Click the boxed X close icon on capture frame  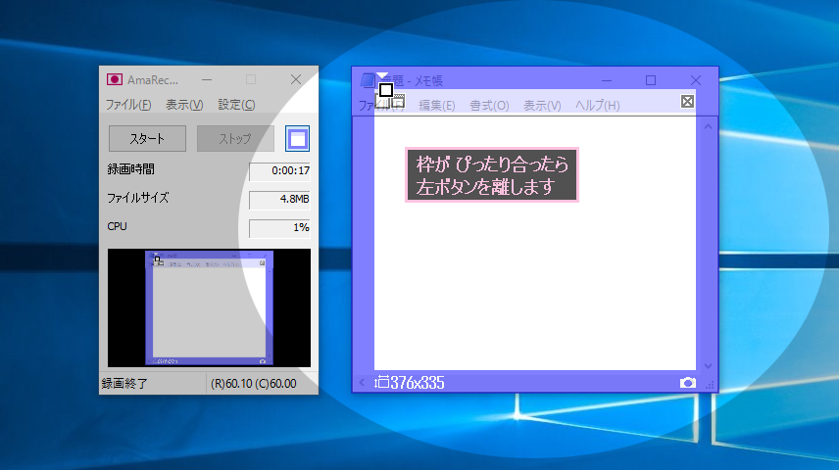click(x=688, y=101)
